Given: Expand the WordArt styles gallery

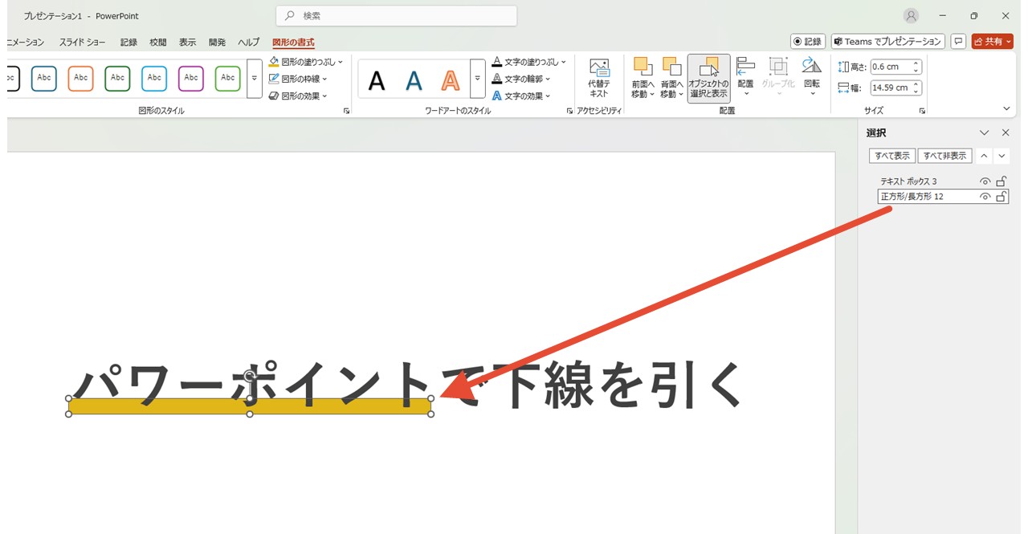Looking at the screenshot, I should (478, 78).
